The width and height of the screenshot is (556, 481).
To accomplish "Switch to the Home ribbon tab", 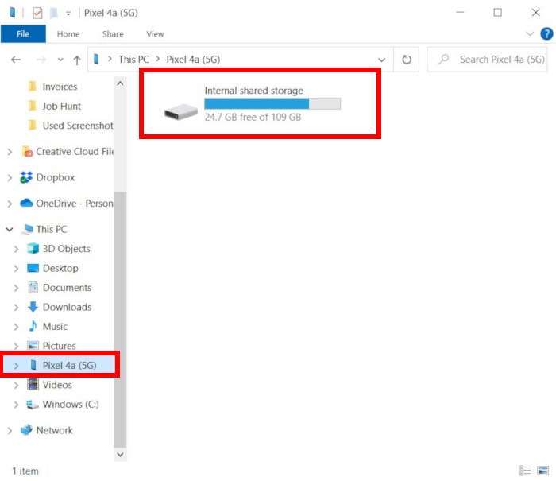I will (x=68, y=34).
